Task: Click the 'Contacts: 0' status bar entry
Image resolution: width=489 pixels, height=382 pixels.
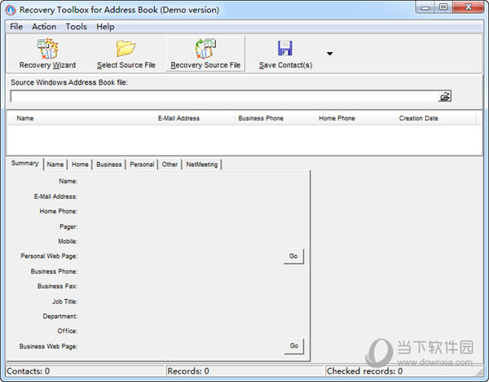Action: pos(28,371)
